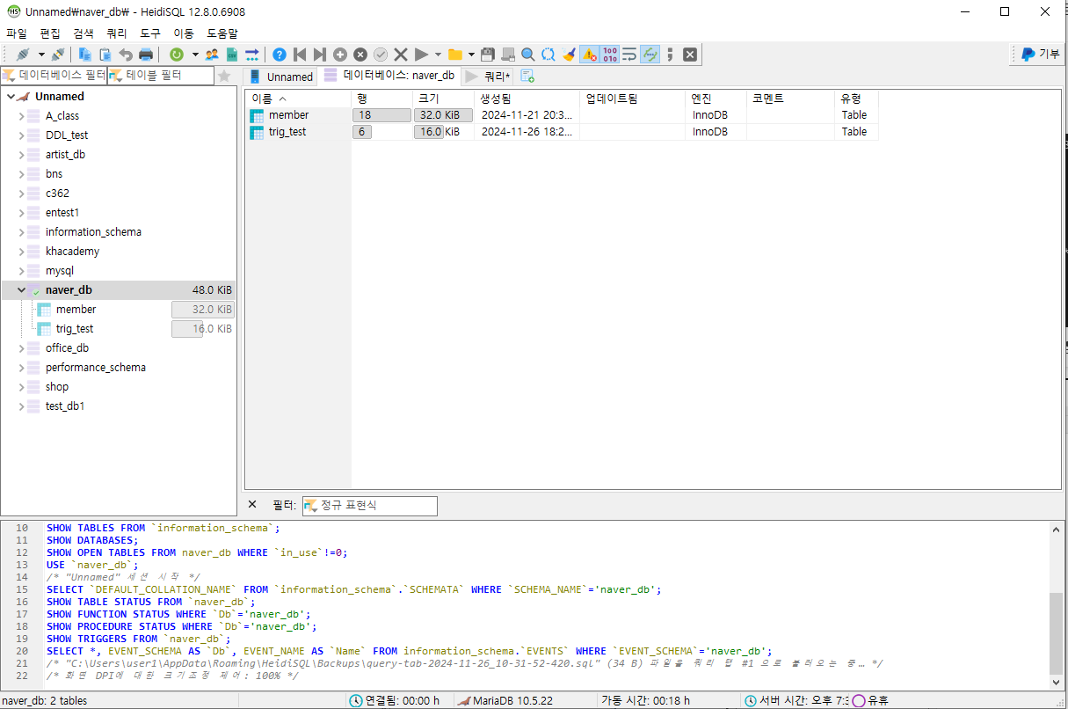Screen dimensions: 1068x709
Task: Go to last record icon
Action: click(320, 55)
